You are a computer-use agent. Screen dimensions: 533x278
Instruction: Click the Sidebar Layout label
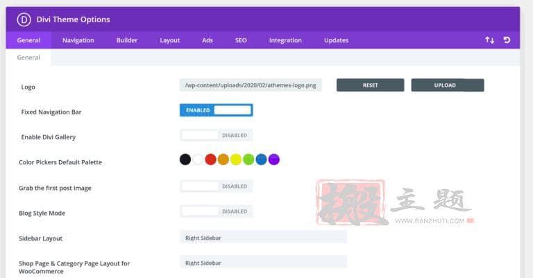[x=40, y=238]
